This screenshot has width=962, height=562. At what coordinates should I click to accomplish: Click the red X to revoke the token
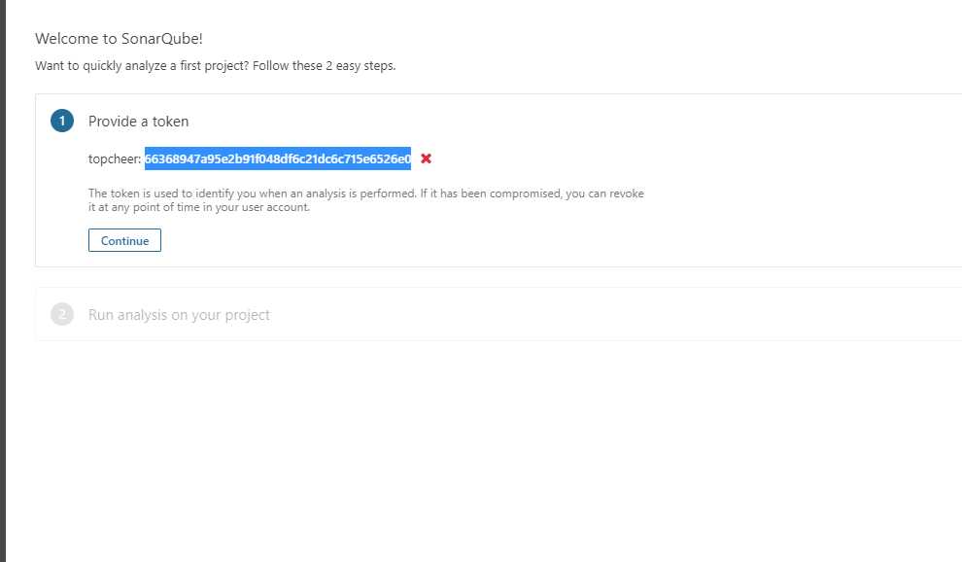(x=426, y=158)
